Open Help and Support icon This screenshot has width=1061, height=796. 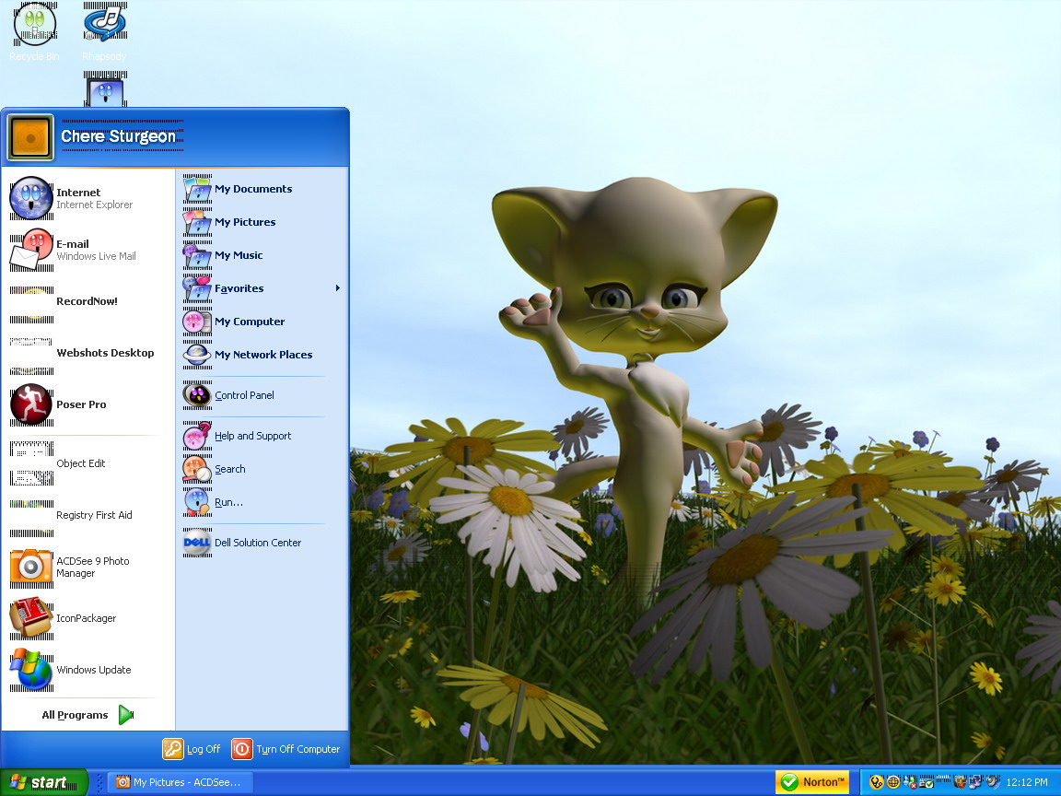point(197,436)
